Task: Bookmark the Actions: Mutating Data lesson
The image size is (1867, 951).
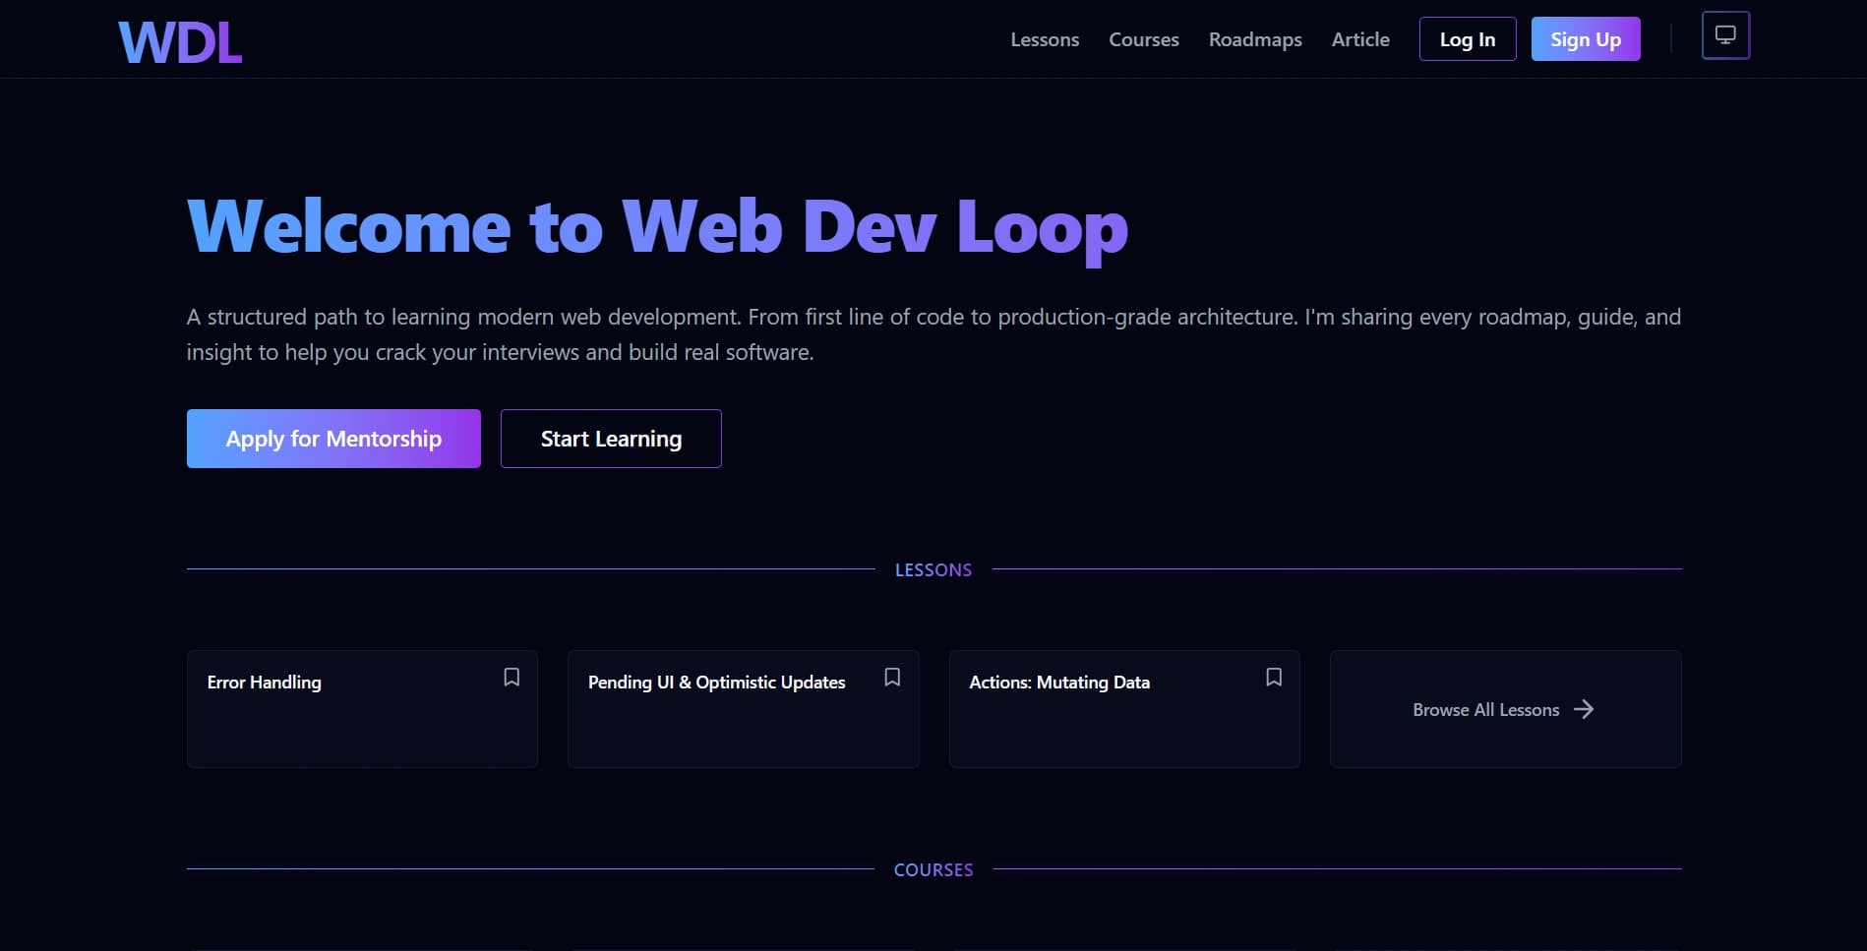Action: 1273,677
